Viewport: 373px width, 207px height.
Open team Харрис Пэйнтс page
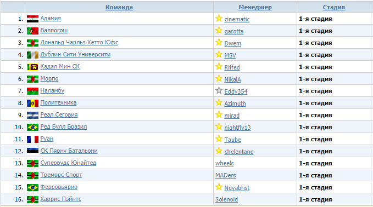coord(60,199)
